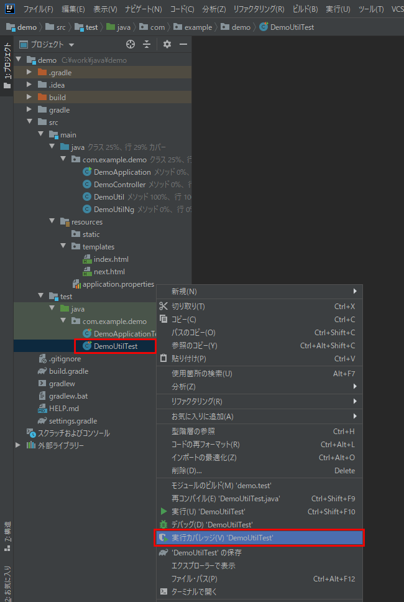This screenshot has height=602, width=404.
Task: Expand the External Libraries node
Action: tap(18, 445)
